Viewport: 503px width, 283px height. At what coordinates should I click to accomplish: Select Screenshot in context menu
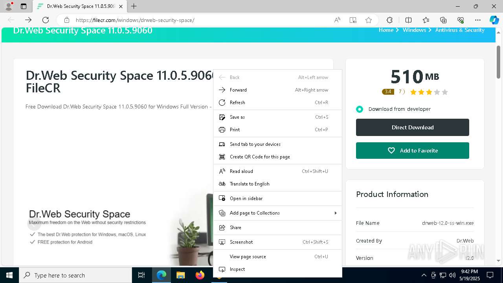(x=277, y=242)
